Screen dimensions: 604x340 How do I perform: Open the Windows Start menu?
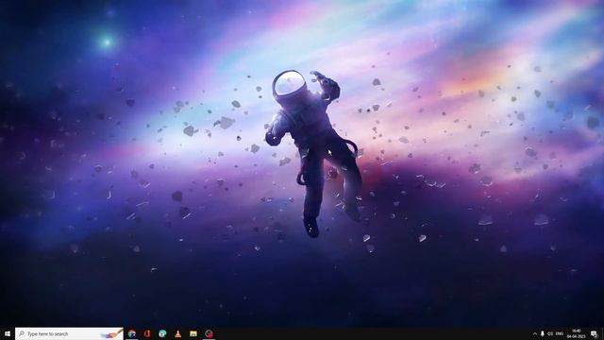(x=8, y=333)
